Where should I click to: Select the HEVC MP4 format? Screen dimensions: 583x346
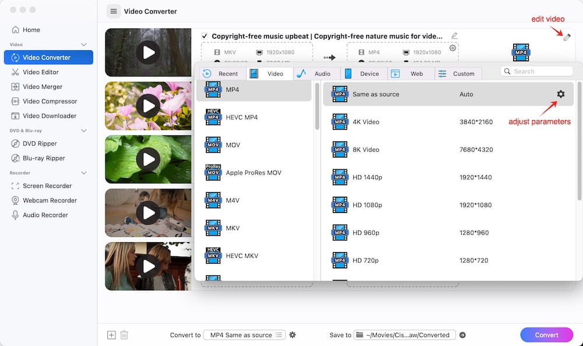(254, 117)
